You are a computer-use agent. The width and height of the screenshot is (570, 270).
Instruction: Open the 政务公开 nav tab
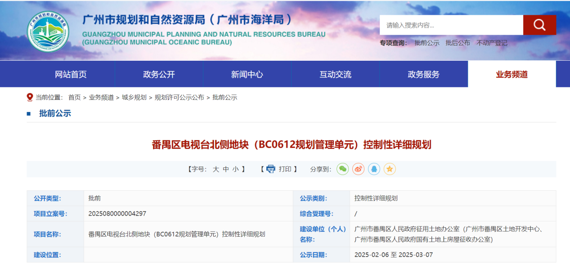click(x=159, y=74)
